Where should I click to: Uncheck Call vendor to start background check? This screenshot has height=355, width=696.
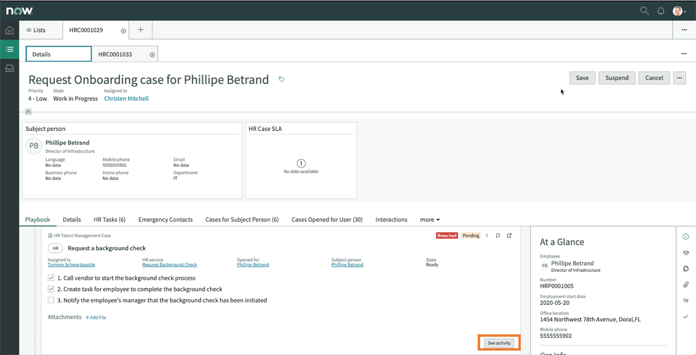pyautogui.click(x=51, y=278)
